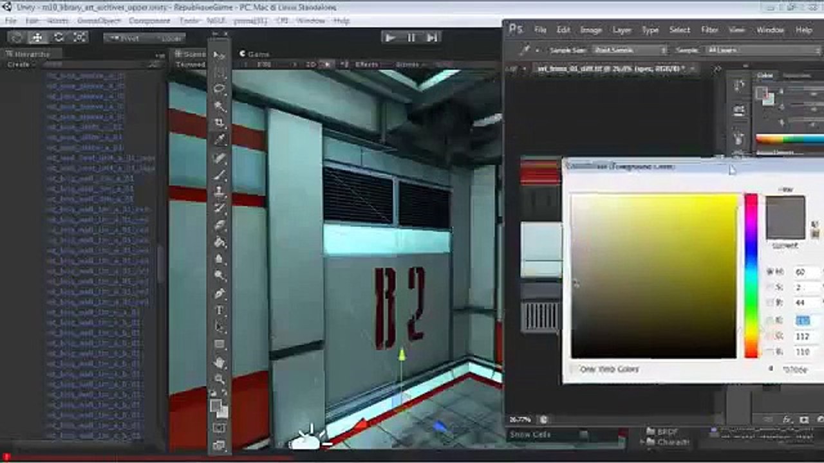Image resolution: width=824 pixels, height=463 pixels.
Task: Open Photoshop Layer menu
Action: click(622, 30)
